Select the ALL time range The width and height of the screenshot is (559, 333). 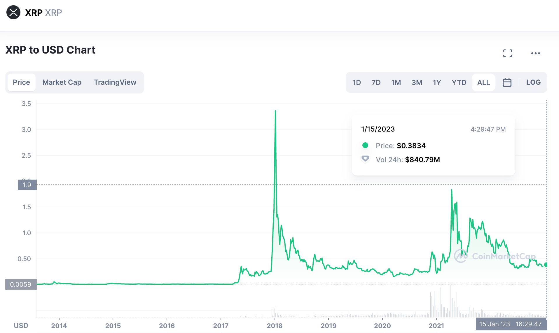pyautogui.click(x=483, y=82)
